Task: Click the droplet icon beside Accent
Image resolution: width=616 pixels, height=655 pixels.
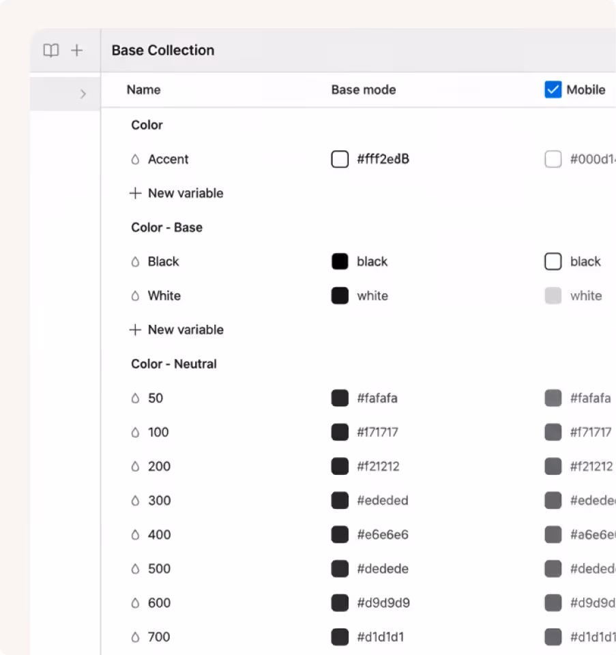Action: point(135,159)
